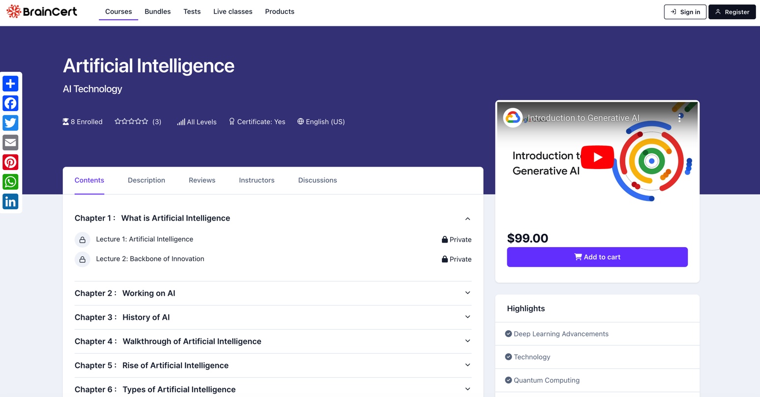
Task: Collapse Chapter 1: What is Artificial Intelligence
Action: click(468, 218)
